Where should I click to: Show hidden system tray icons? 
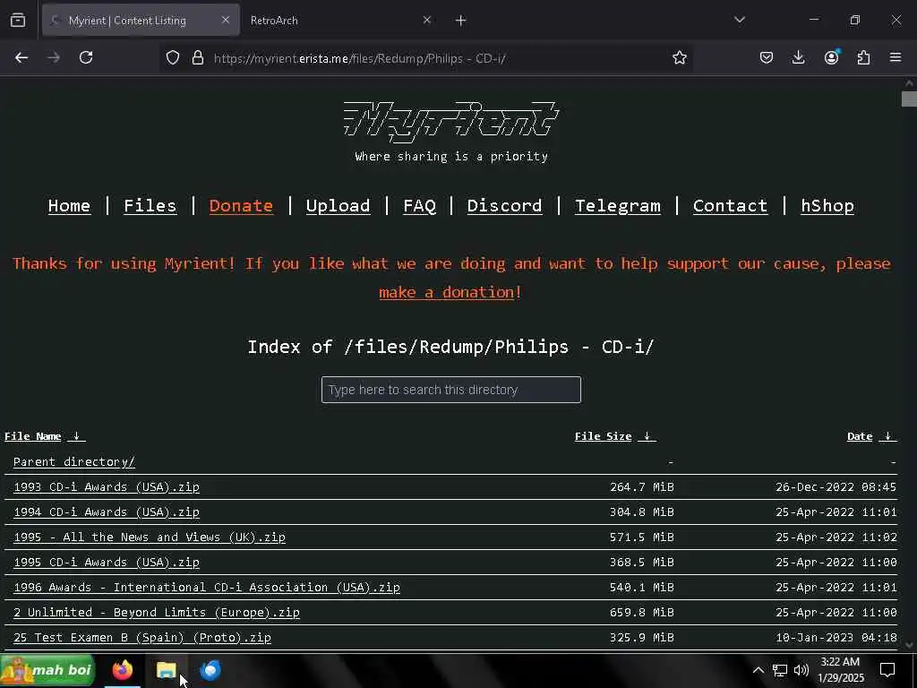pos(758,670)
